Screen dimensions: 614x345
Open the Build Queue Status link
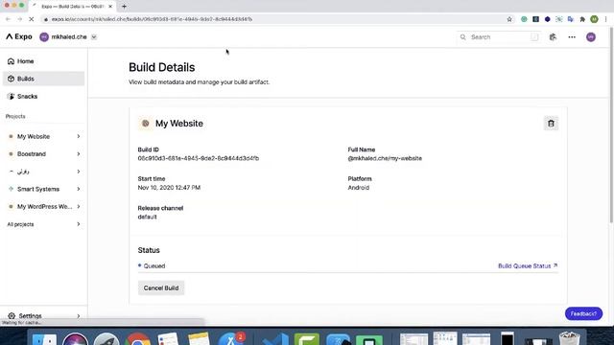[528, 266]
